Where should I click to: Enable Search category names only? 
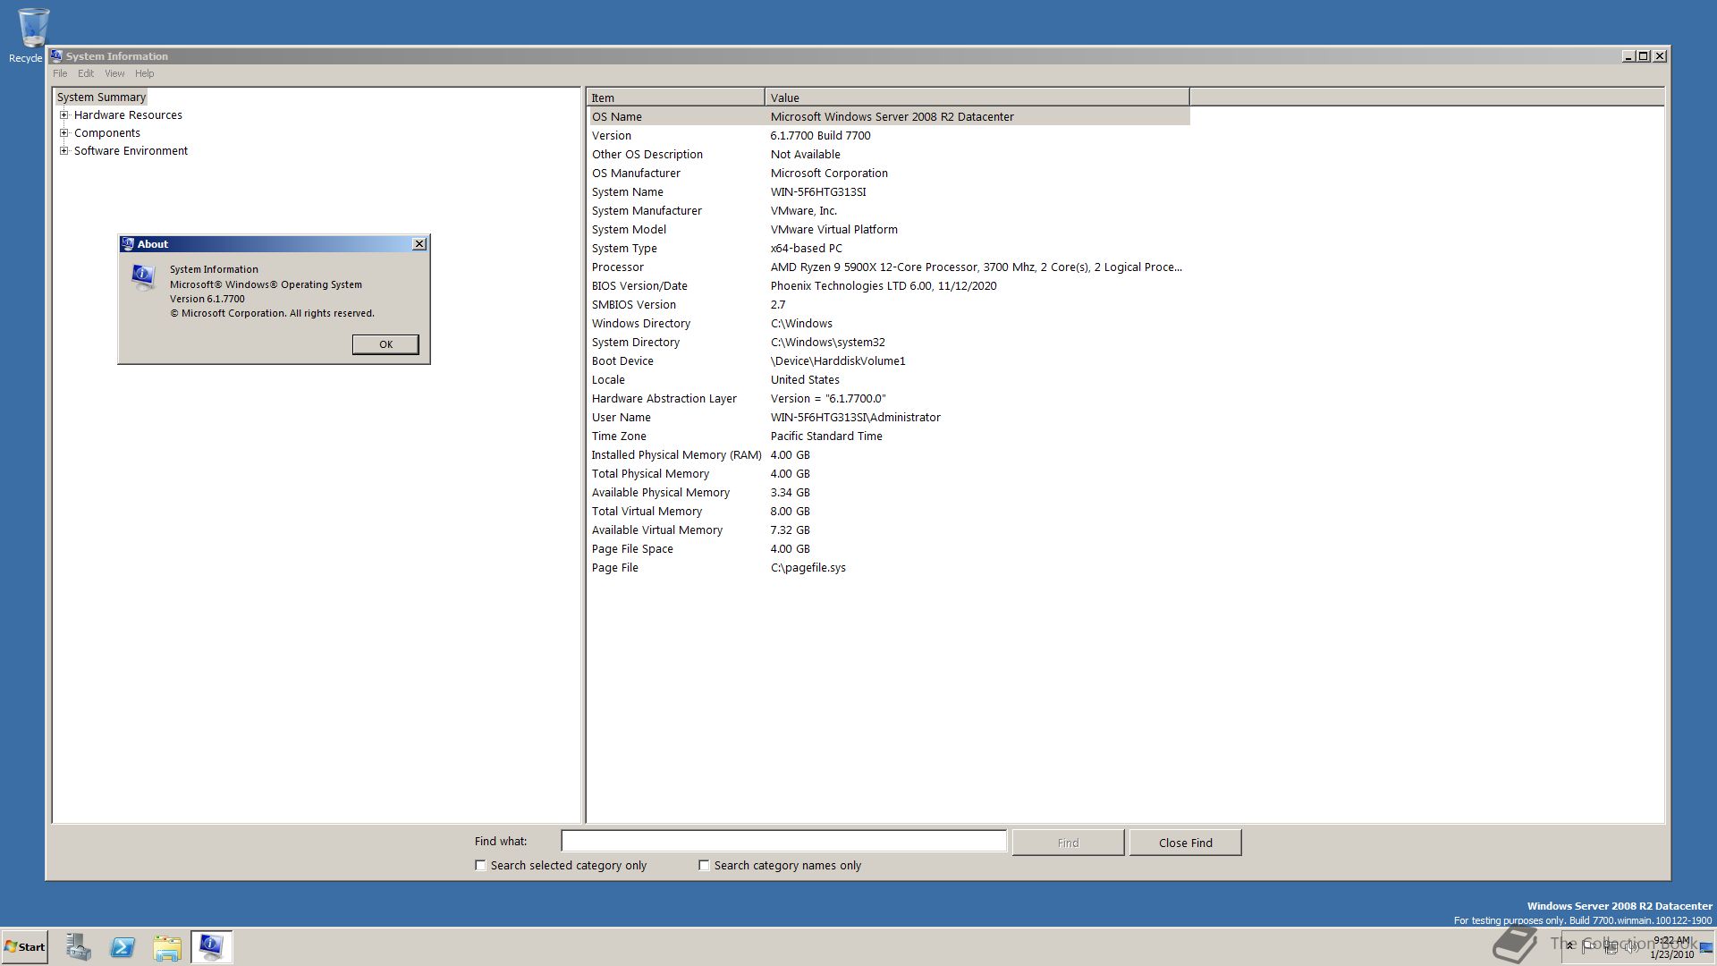pyautogui.click(x=704, y=865)
